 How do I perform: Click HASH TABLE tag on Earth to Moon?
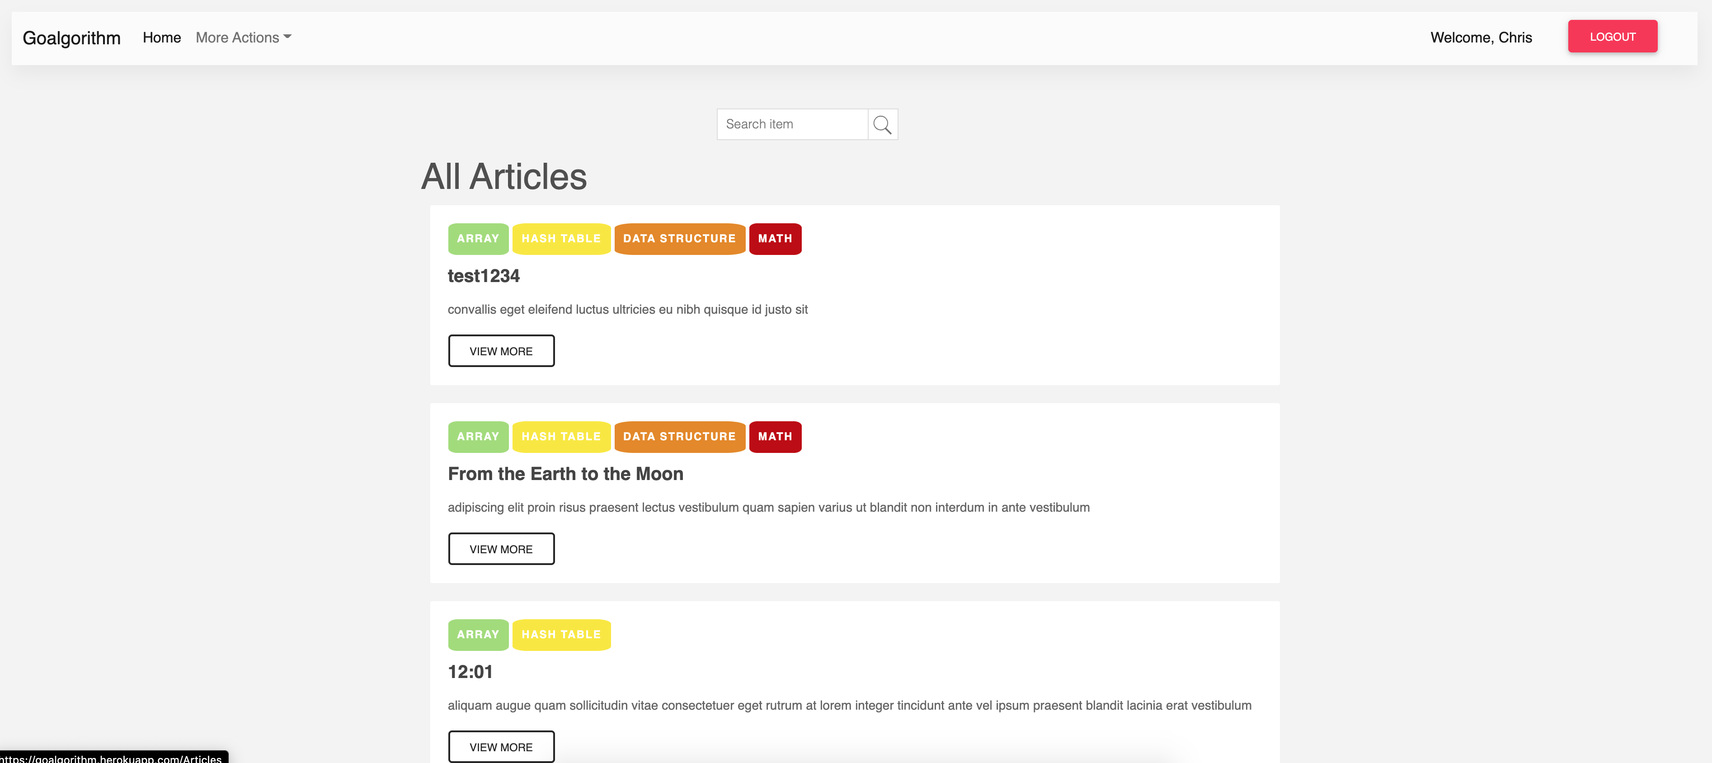560,437
